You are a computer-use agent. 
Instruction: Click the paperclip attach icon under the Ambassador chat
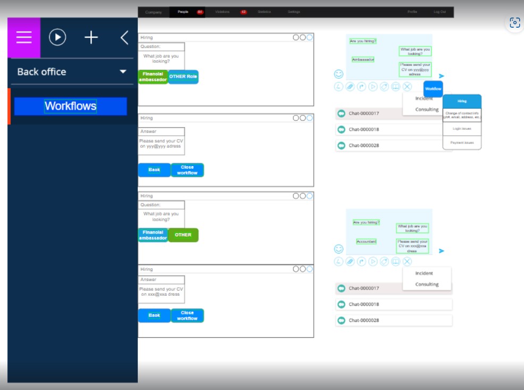[x=350, y=87]
